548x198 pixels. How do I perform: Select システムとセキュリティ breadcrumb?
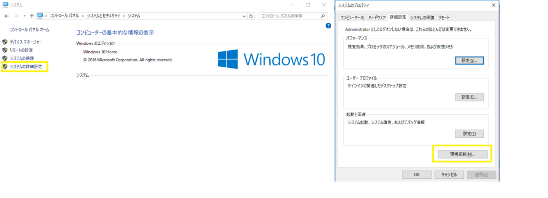[x=103, y=16]
